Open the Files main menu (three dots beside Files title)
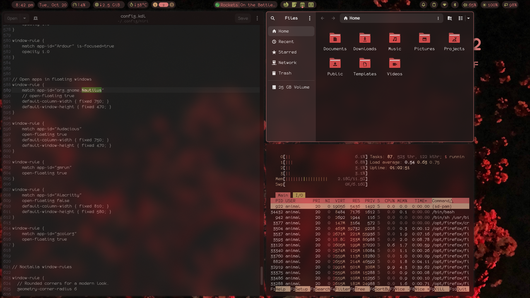530x298 pixels. click(x=309, y=18)
